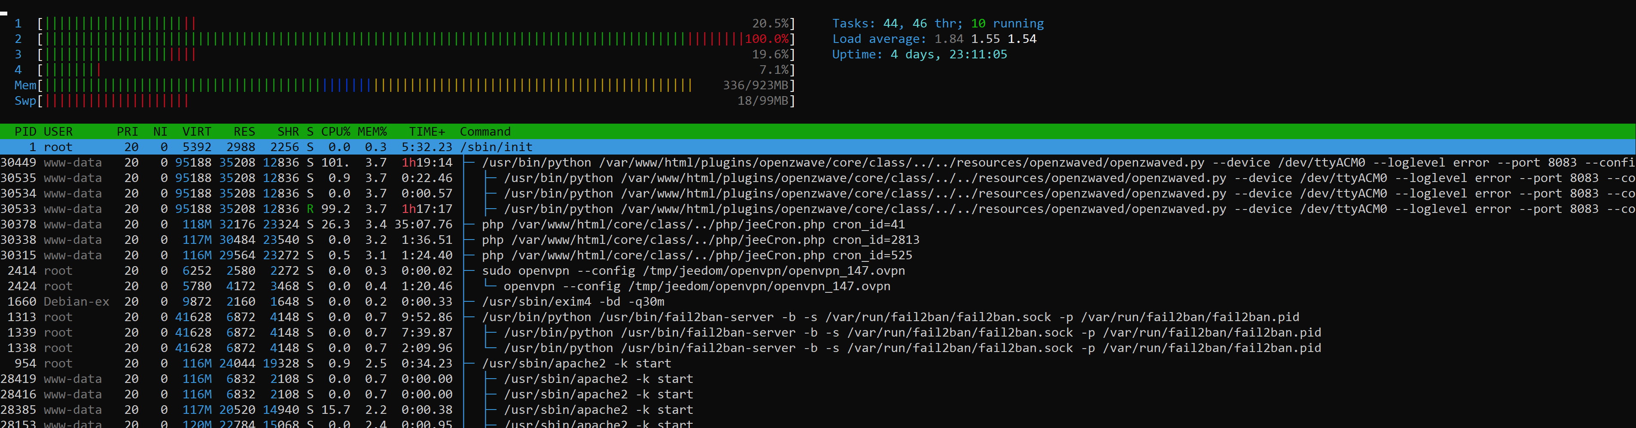Select the sudo openvpn process 2414
The image size is (1636, 428).
pos(818,270)
